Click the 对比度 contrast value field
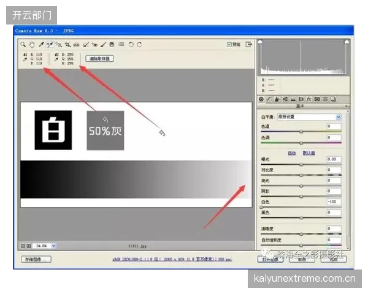368x294 pixels. point(334,170)
